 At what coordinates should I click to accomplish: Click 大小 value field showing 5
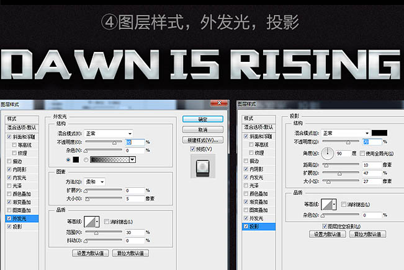click(x=135, y=199)
